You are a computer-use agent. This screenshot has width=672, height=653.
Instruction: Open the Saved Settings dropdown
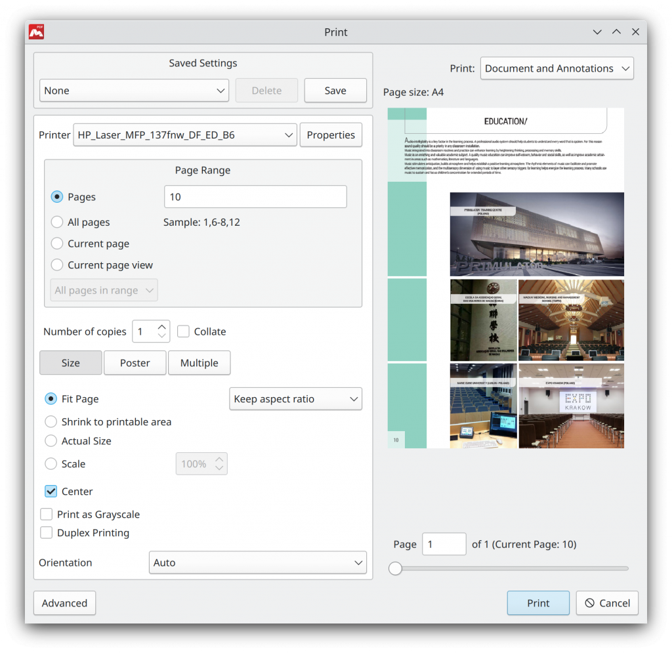click(134, 91)
